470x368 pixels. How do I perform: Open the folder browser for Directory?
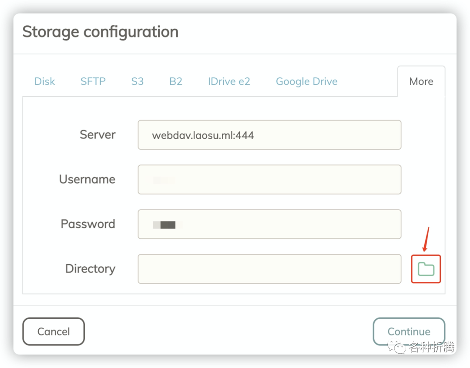tap(426, 269)
